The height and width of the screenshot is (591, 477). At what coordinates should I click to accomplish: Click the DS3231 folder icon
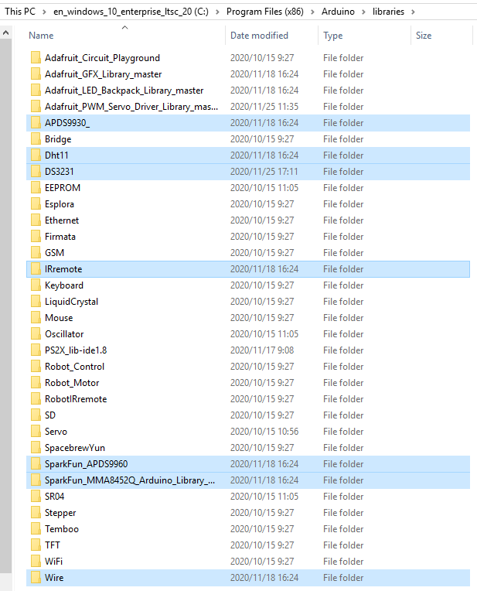pos(36,171)
